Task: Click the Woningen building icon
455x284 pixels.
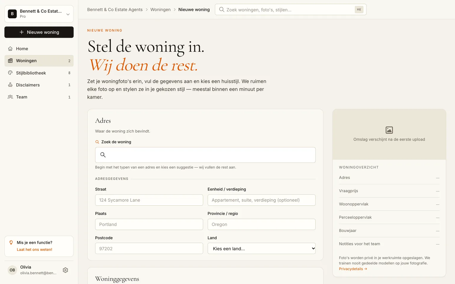Action: pyautogui.click(x=10, y=61)
